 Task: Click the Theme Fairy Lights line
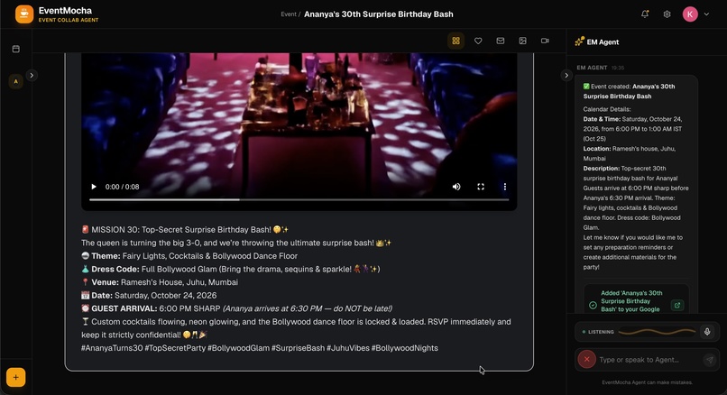[x=189, y=256]
